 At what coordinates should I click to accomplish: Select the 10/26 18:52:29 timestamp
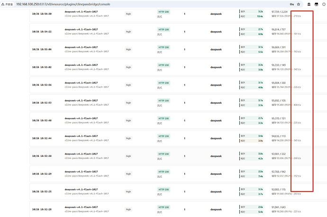pos(42,174)
